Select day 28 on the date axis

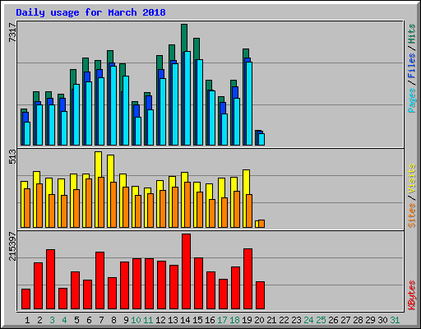(358, 320)
